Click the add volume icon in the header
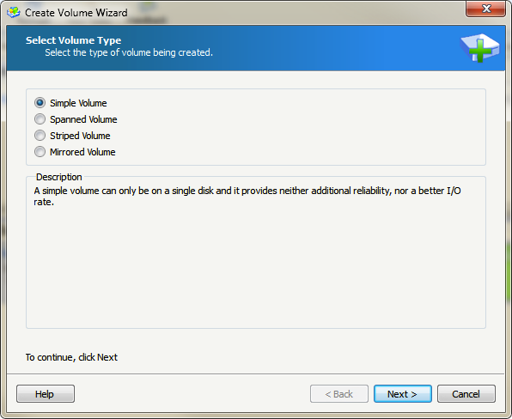512x419 pixels. click(479, 48)
